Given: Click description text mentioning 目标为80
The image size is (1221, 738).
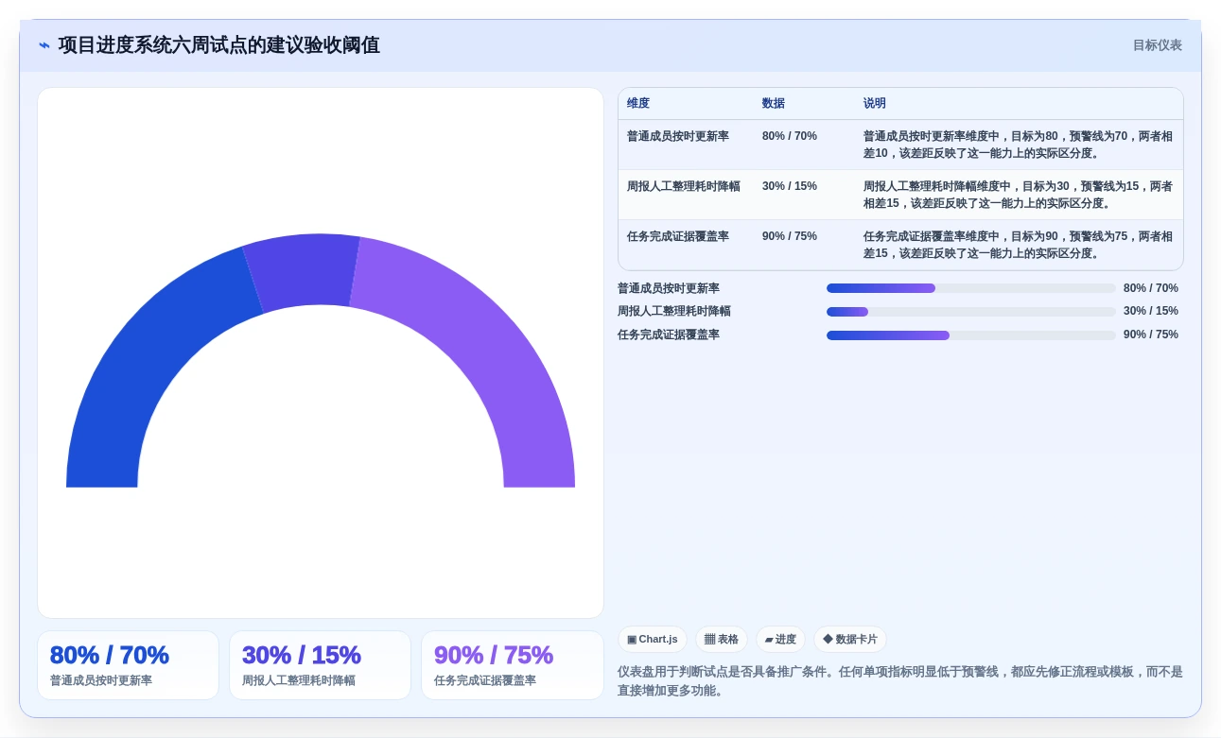Looking at the screenshot, I should click(x=1018, y=145).
